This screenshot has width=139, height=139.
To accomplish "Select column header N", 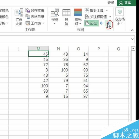I will click(58, 49).
